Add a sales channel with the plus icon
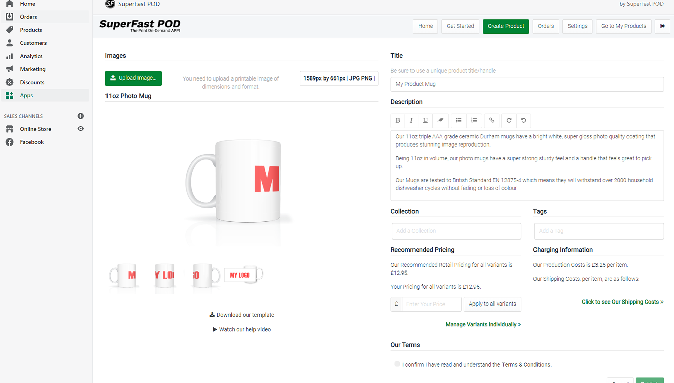Viewport: 674px width, 383px height. coord(80,116)
